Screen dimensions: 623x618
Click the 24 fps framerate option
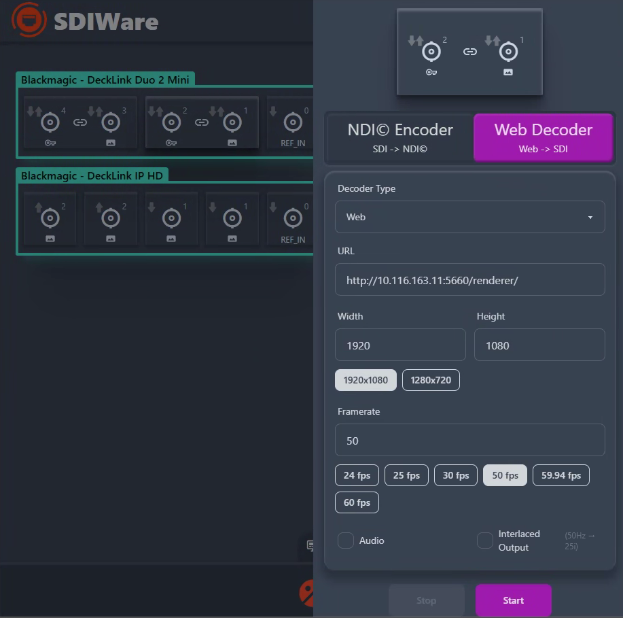[x=357, y=475]
